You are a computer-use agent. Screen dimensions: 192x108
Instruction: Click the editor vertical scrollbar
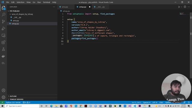coord(191,45)
